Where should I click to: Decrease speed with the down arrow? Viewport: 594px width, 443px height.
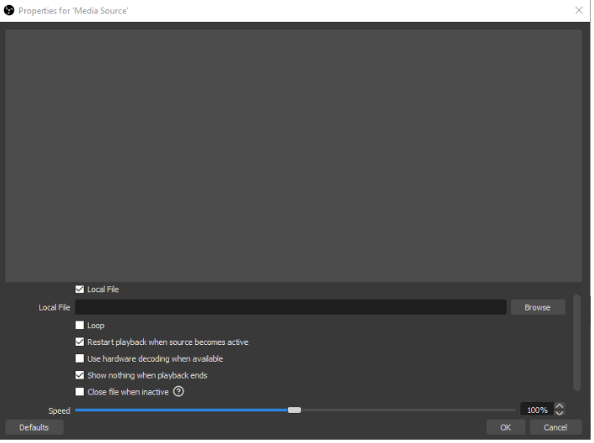pyautogui.click(x=560, y=413)
